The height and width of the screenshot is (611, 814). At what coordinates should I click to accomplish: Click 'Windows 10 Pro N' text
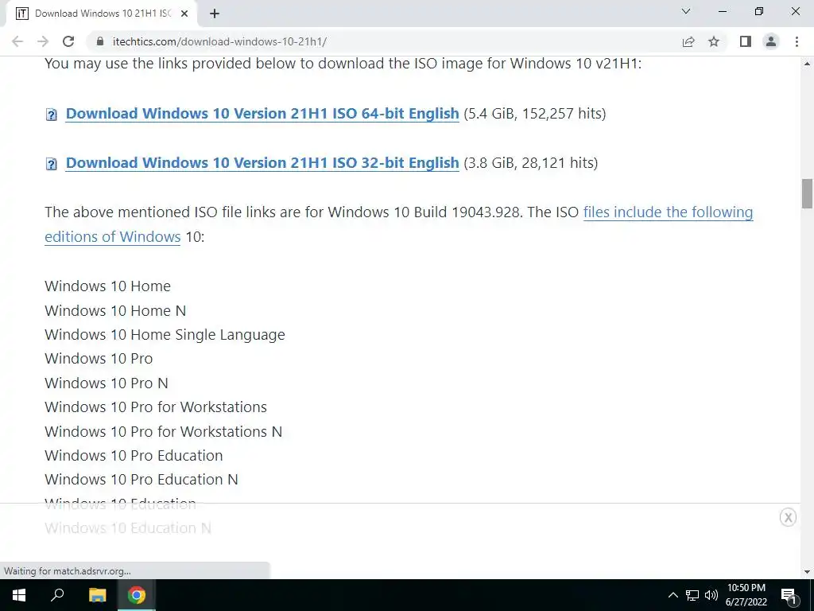click(x=107, y=383)
